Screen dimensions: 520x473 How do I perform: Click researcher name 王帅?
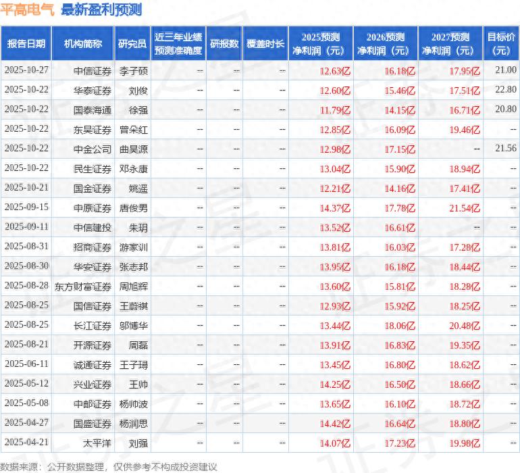point(138,384)
